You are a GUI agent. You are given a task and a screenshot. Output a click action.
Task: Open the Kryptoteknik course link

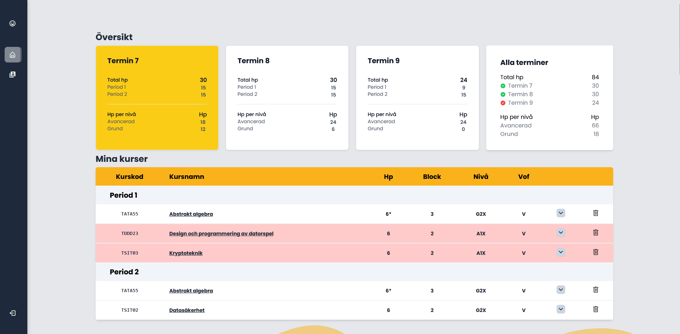click(186, 253)
